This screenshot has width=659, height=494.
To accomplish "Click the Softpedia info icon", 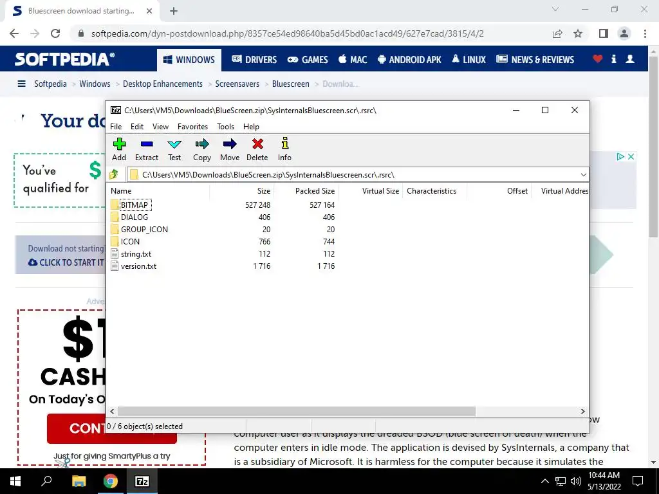I will click(x=613, y=59).
